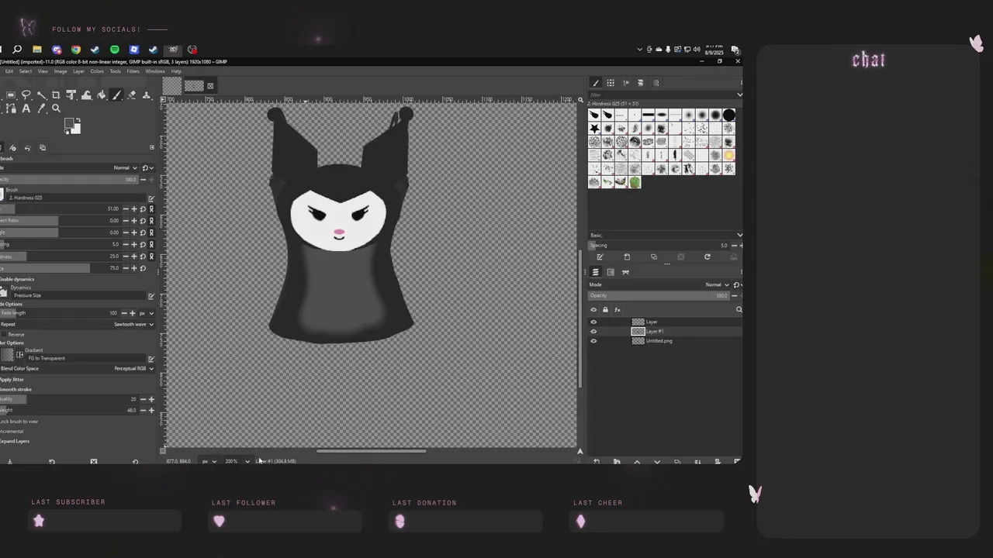The image size is (993, 558).
Task: Select the Bucket Fill tool
Action: [x=101, y=95]
